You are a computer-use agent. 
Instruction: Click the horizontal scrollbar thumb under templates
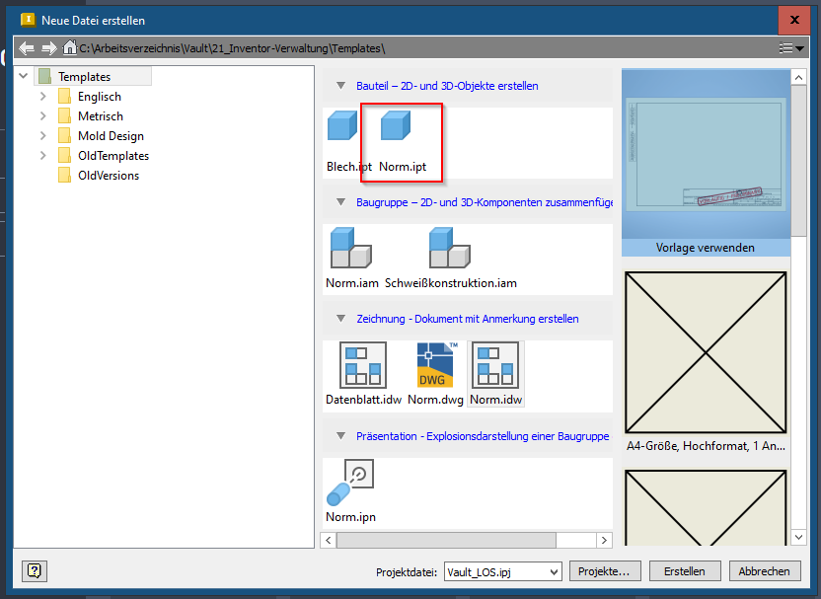446,540
